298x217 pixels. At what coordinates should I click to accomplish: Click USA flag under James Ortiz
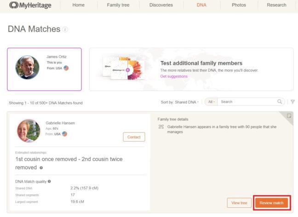click(66, 68)
